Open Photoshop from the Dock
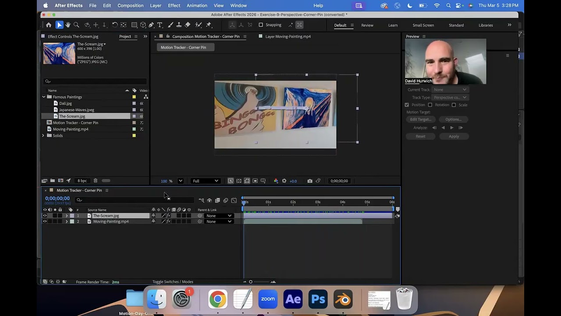 pos(318,300)
